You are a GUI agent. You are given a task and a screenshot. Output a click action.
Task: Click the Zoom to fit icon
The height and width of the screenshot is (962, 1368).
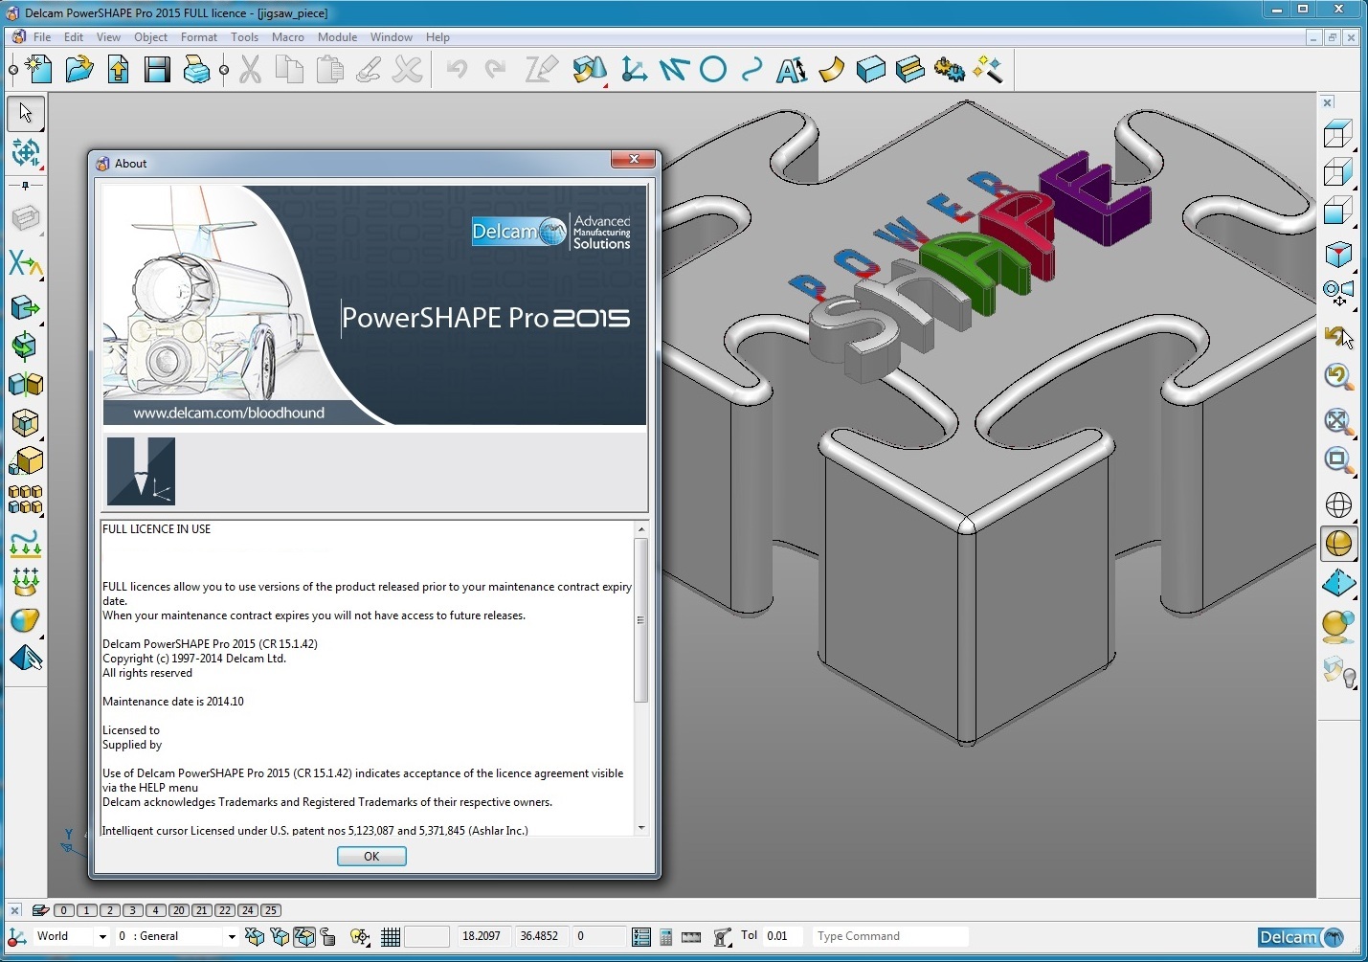click(1338, 420)
